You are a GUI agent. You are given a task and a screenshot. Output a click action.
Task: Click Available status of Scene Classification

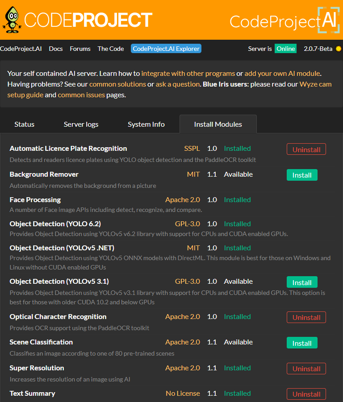coord(238,342)
